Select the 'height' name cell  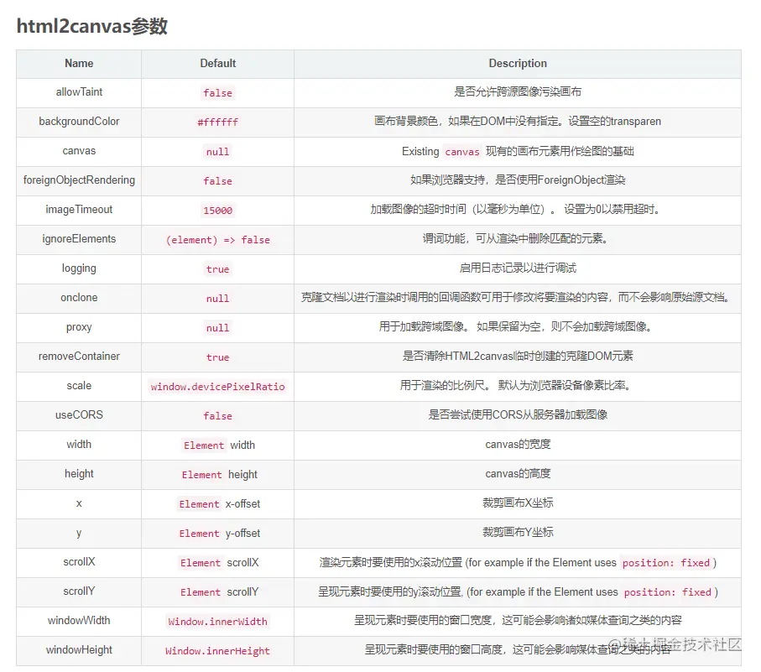click(x=79, y=473)
